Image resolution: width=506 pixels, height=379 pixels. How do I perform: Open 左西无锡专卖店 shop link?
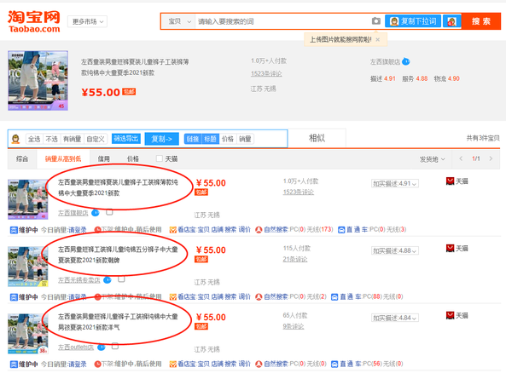pos(79,280)
